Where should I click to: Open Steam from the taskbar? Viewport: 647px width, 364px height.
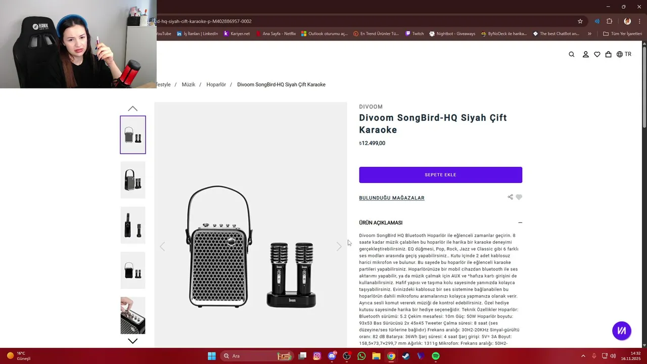pyautogui.click(x=406, y=356)
